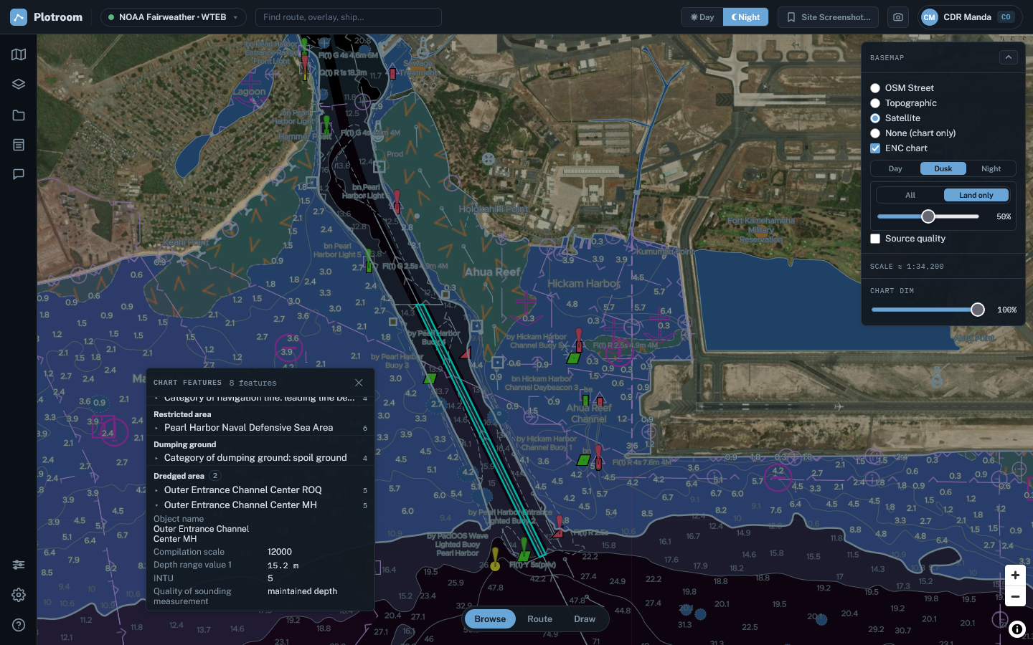Open the folder sidebar icon

coord(19,115)
